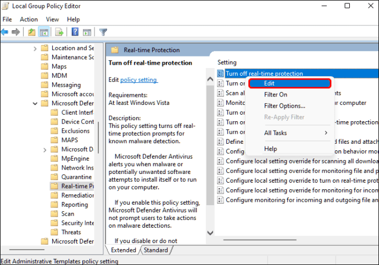Select the Quarantine folder in tree
This screenshot has height=265, width=379.
tap(76, 177)
